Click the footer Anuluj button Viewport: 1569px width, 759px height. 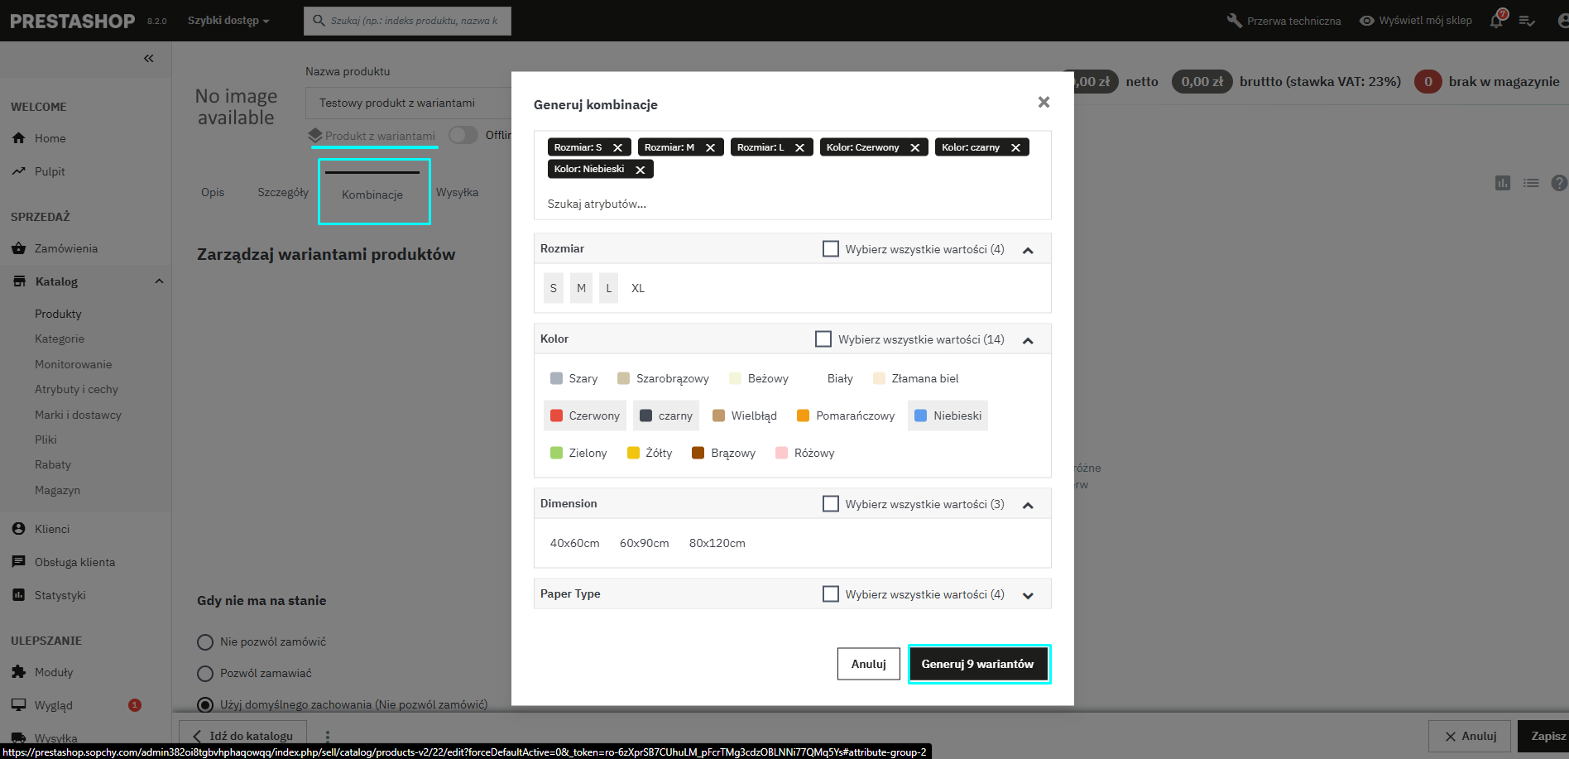point(1471,736)
